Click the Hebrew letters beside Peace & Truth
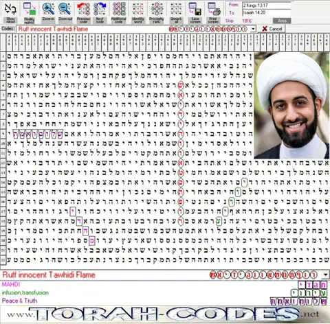330x324 pixels. [x=299, y=301]
